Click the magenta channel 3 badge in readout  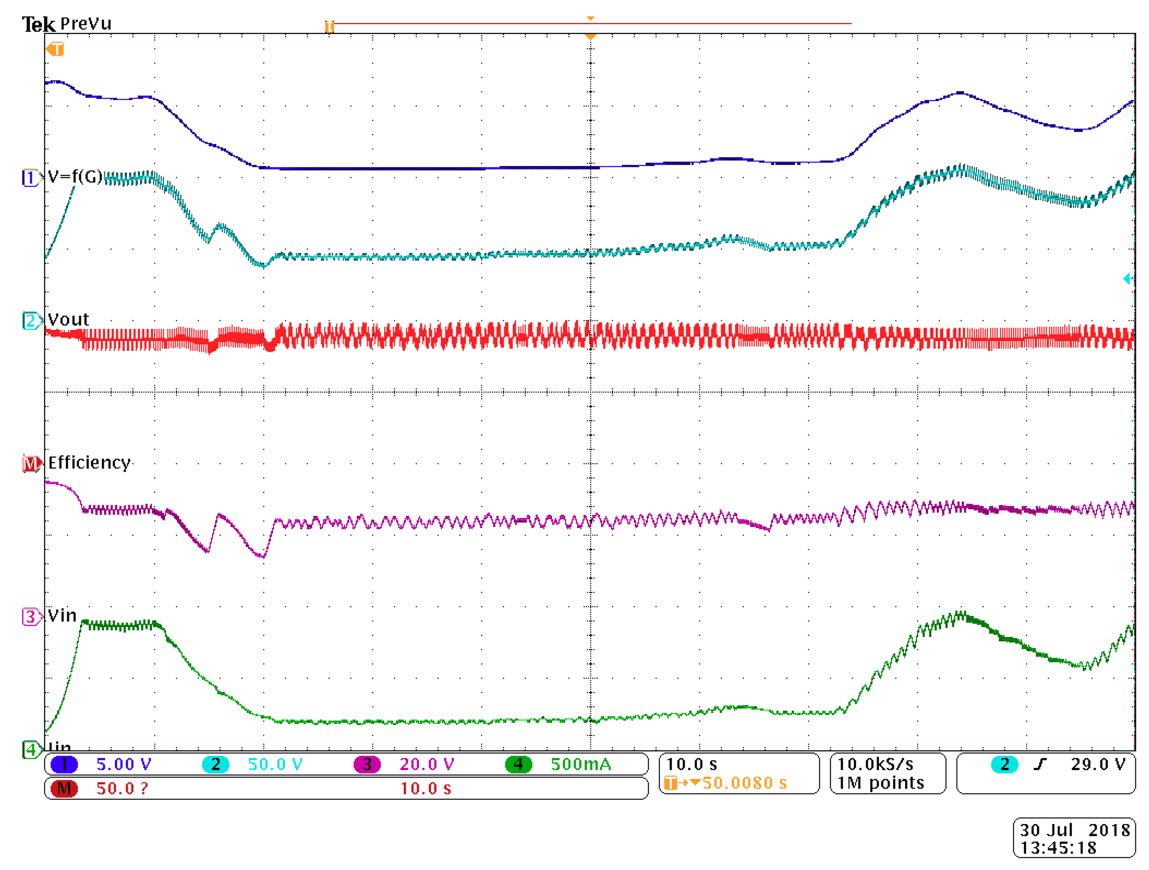click(367, 764)
